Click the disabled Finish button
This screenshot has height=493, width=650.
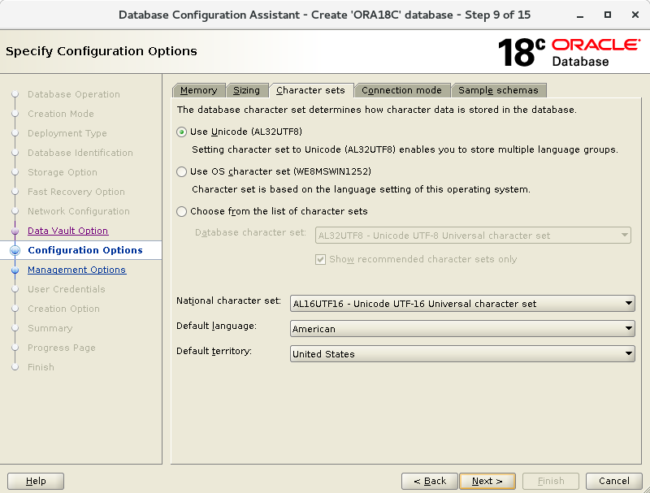tap(551, 481)
